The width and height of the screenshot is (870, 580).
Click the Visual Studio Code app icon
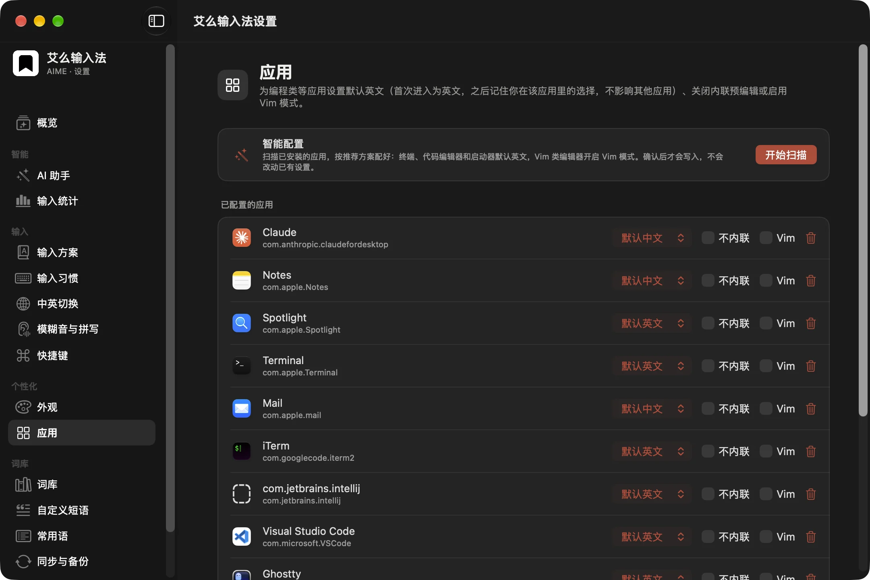pos(242,537)
